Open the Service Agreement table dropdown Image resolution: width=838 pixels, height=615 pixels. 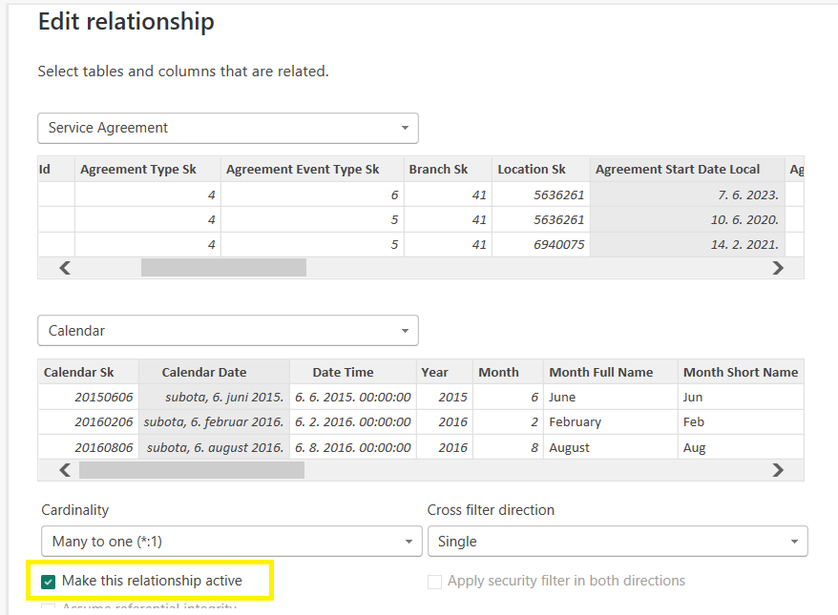[x=228, y=128]
